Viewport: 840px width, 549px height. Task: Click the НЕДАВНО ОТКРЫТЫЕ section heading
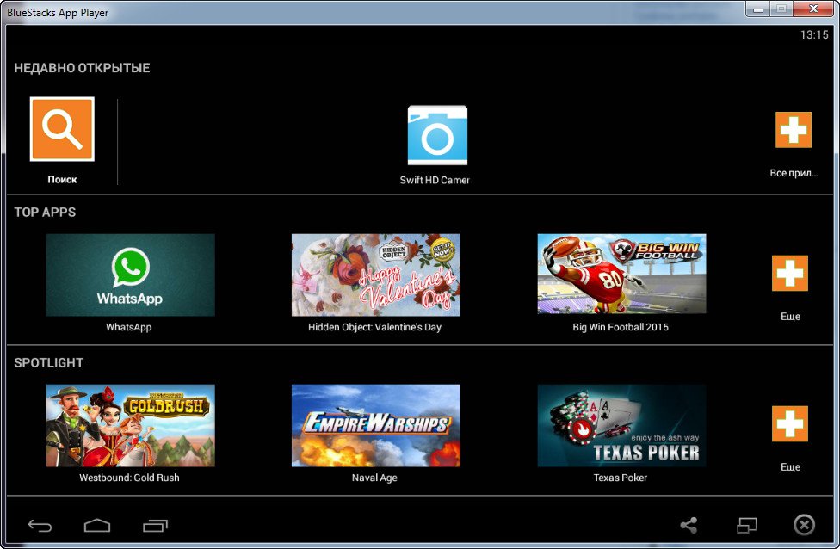tap(82, 68)
